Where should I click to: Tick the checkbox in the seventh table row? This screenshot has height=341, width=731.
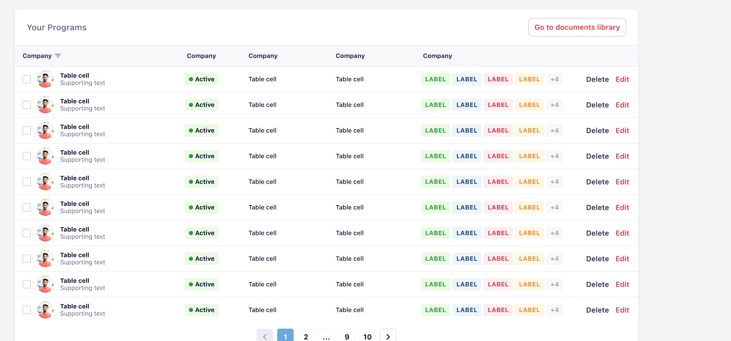27,233
